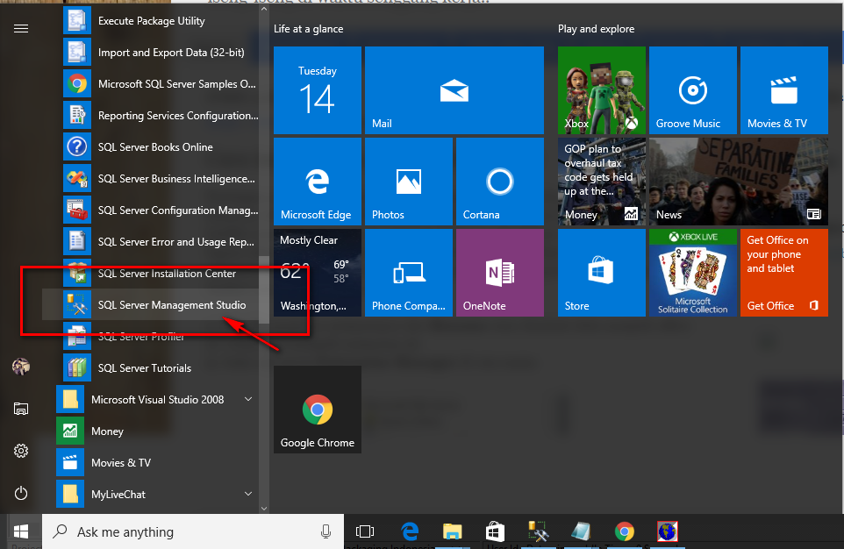
Task: Click the Get Office tile
Action: [784, 273]
